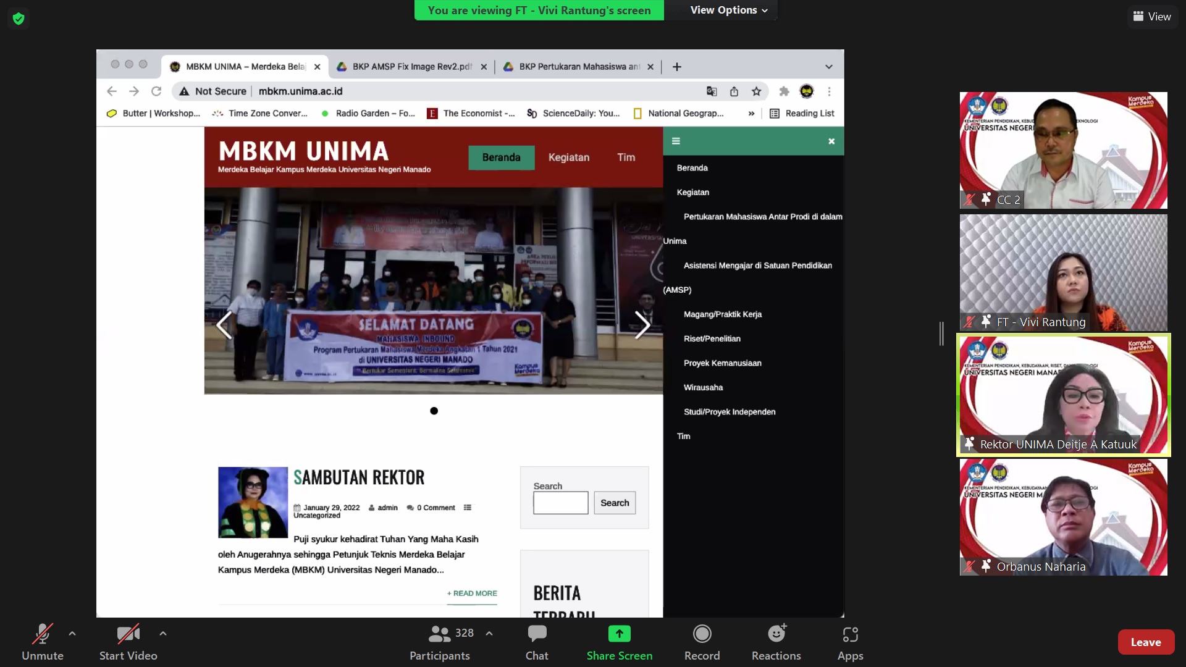Click the Rektor UNIMA Deitje A Katuuk video

click(1064, 395)
